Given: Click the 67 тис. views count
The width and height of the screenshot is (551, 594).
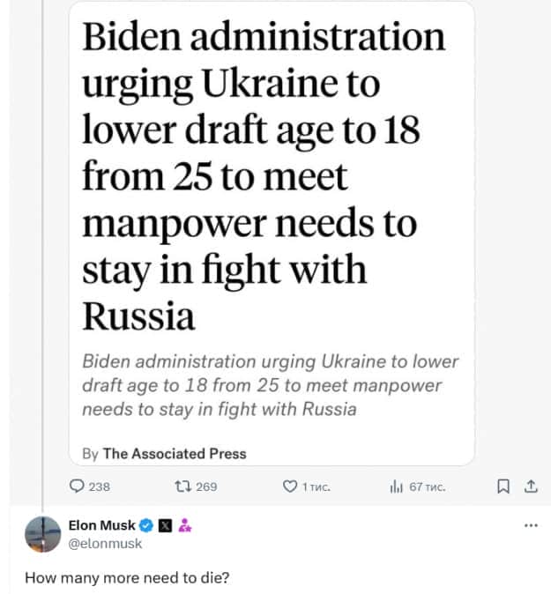Looking at the screenshot, I should (428, 486).
